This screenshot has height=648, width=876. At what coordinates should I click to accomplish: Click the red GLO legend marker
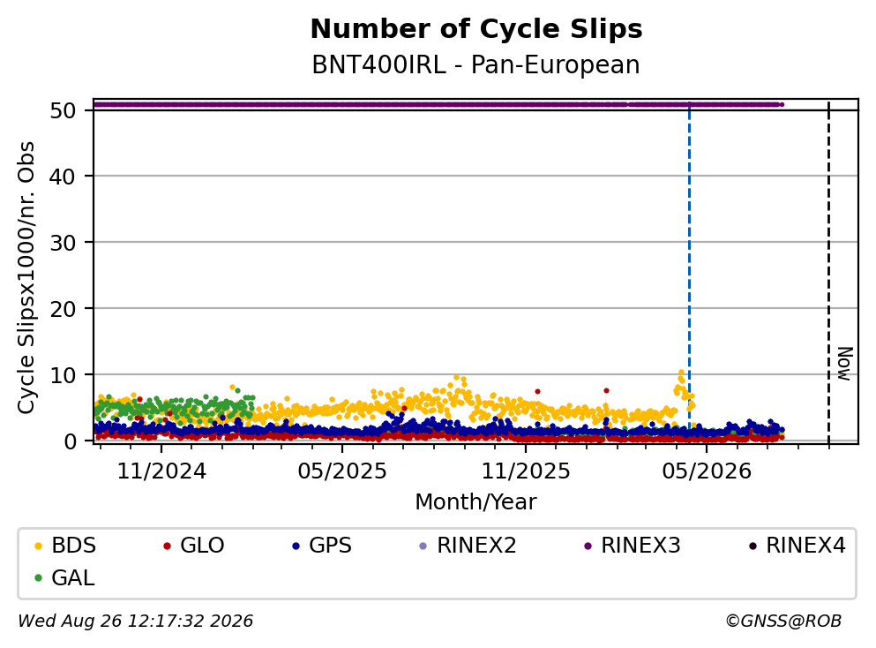click(167, 546)
